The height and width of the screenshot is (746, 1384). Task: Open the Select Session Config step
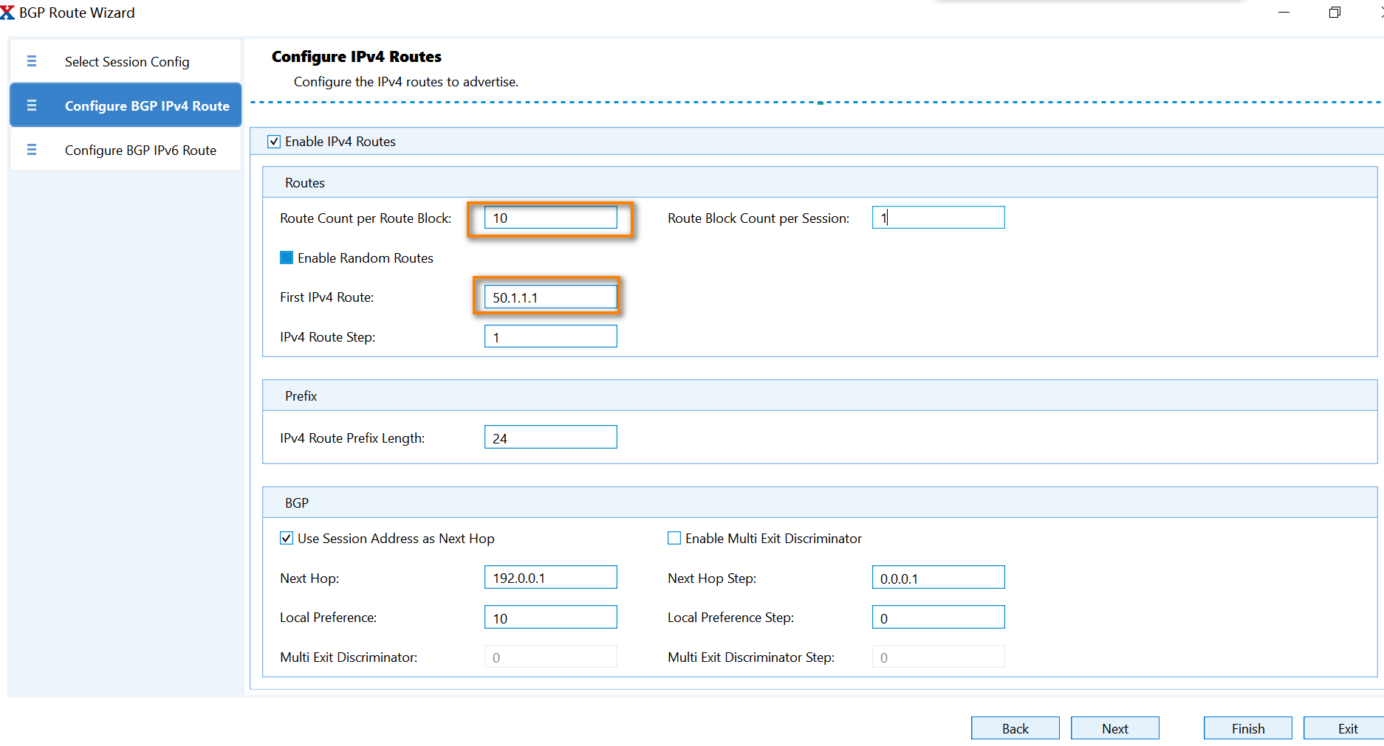126,61
